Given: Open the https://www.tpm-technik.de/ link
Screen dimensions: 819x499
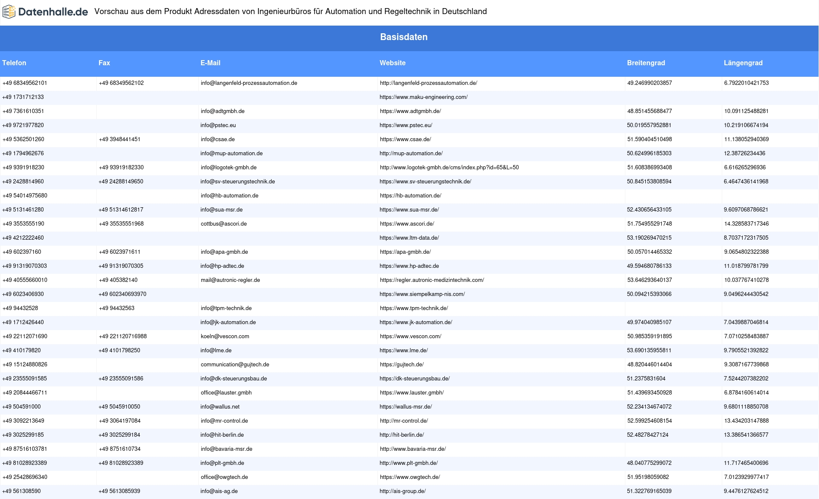Looking at the screenshot, I should point(414,308).
